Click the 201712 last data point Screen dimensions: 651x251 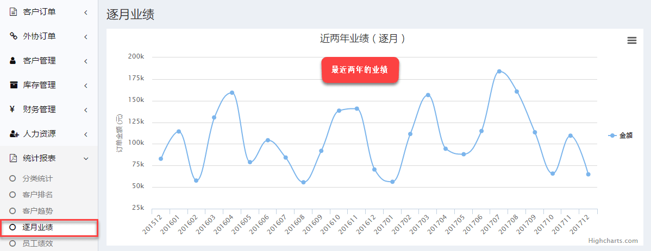coord(589,175)
